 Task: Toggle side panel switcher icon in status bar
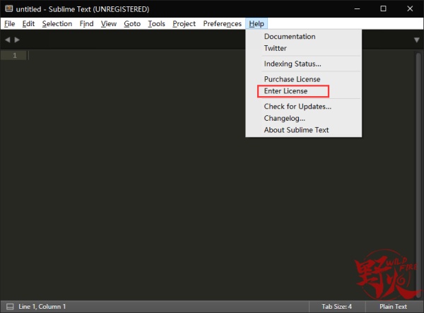tap(10, 307)
